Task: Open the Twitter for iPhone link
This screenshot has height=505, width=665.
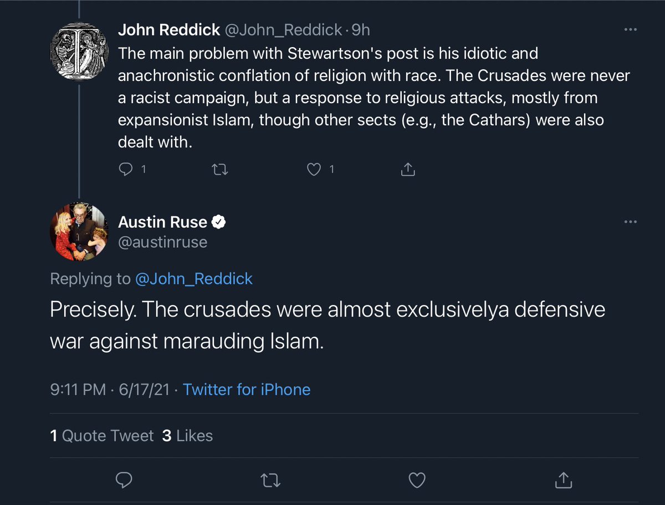Action: click(247, 390)
